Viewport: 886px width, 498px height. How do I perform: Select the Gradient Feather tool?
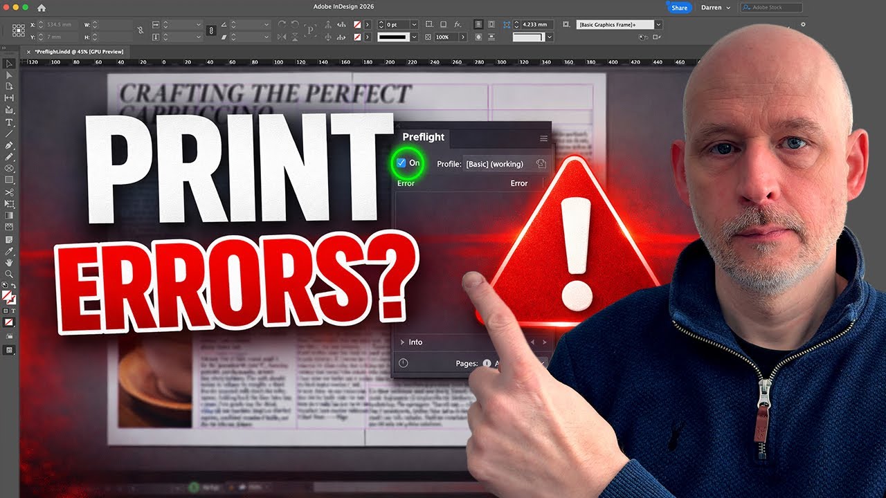click(9, 226)
